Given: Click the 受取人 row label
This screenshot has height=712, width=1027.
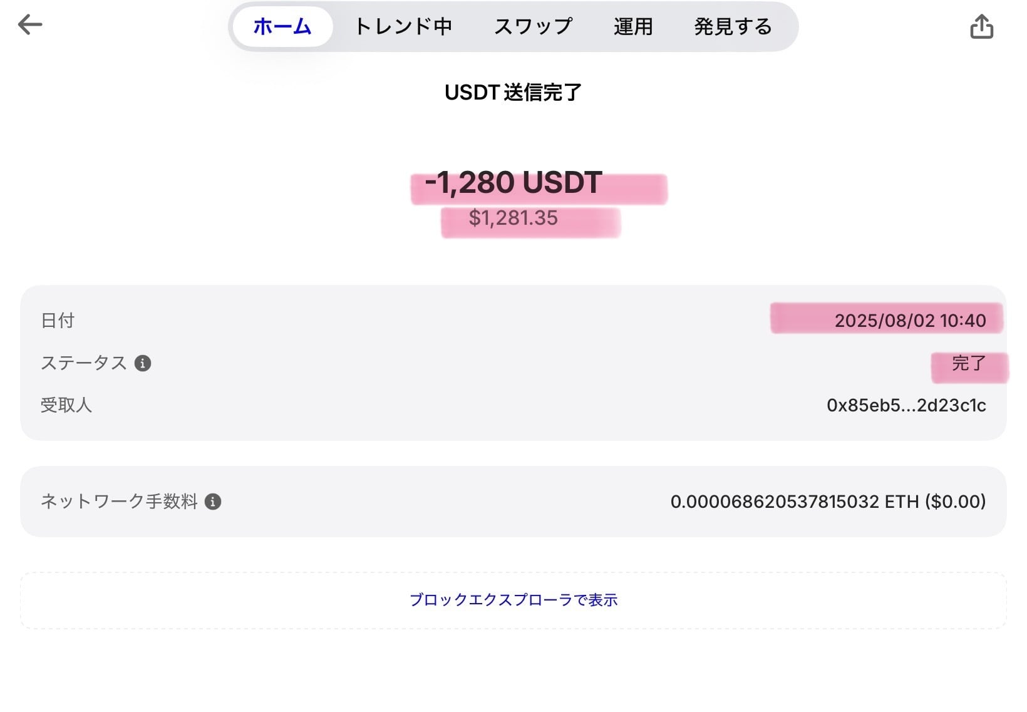Looking at the screenshot, I should (x=66, y=406).
